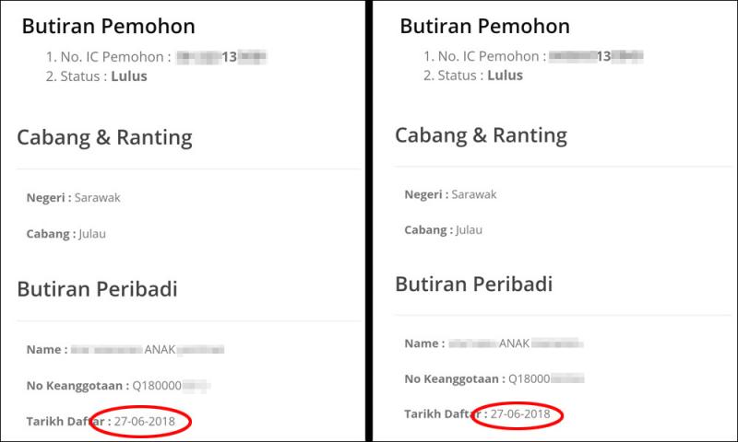The image size is (738, 442).
Task: Click the Butiran Pemohon heading in left panel
Action: [108, 27]
